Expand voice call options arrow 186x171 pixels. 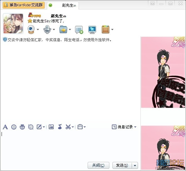pyautogui.click(x=54, y=30)
